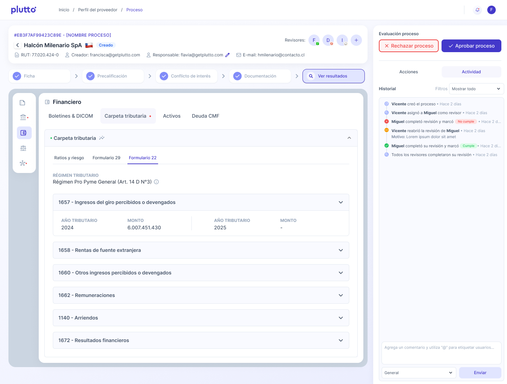Expand 1672 Resultados financieros section
Image resolution: width=507 pixels, height=384 pixels.
201,340
